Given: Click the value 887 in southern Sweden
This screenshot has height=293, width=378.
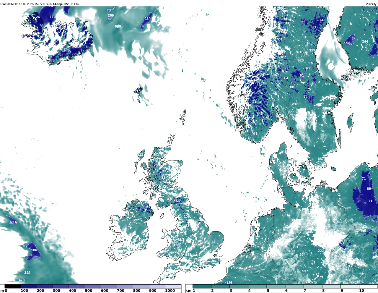Looking at the screenshot, I should 321,159.
